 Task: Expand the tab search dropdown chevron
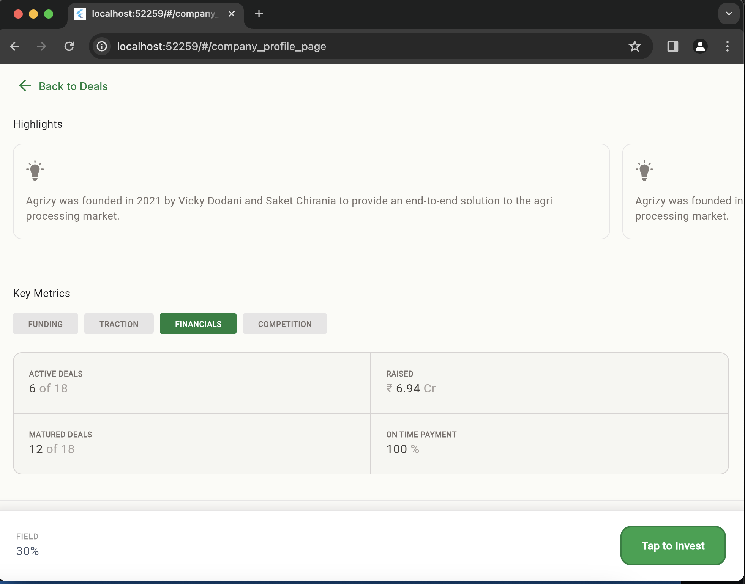click(x=729, y=14)
